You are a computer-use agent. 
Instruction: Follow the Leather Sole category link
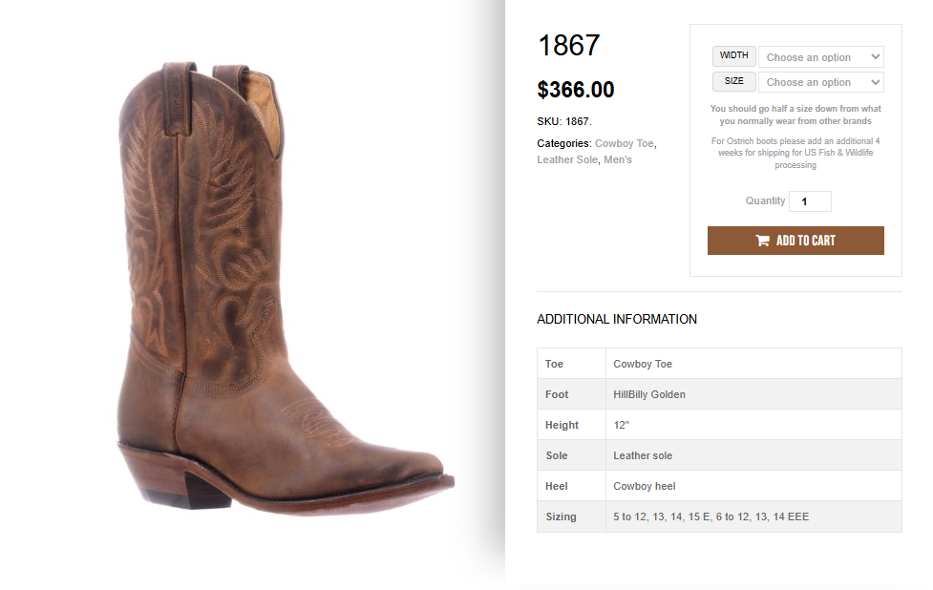tap(567, 159)
